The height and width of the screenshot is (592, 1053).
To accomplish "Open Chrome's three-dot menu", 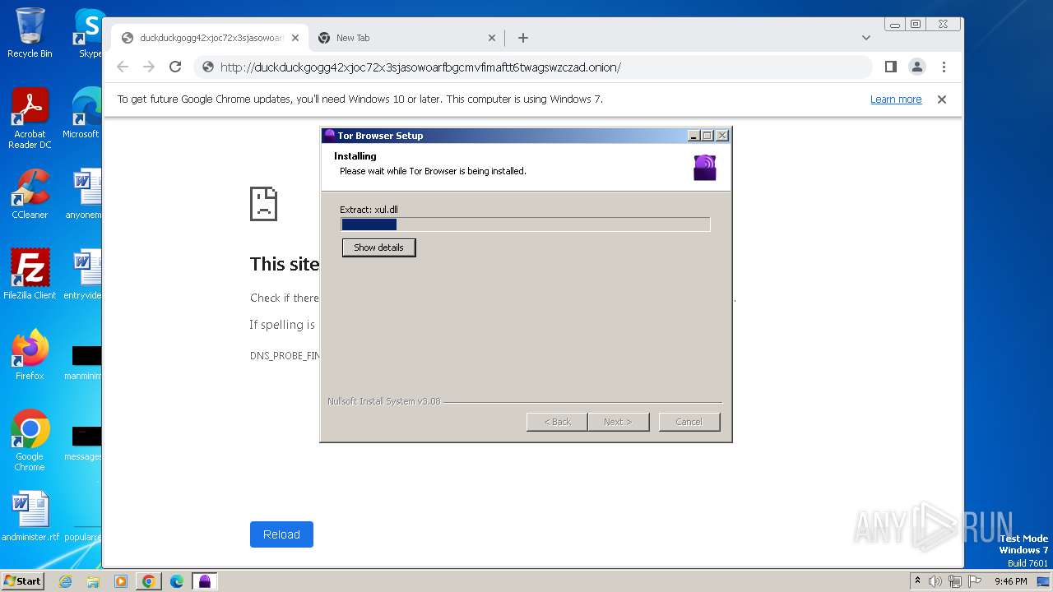I will (x=944, y=67).
